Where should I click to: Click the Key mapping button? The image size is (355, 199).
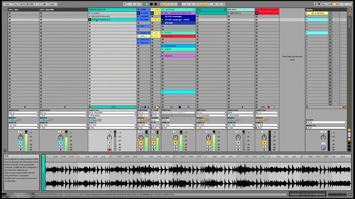323,4
